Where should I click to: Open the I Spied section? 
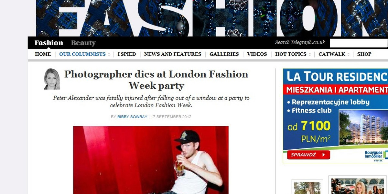127,54
